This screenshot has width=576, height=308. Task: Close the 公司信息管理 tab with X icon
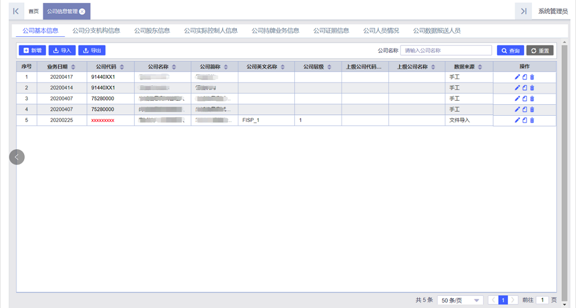coord(82,12)
